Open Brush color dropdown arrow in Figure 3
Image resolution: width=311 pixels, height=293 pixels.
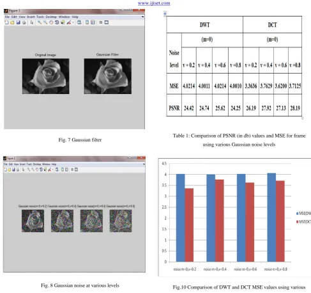click(73, 22)
